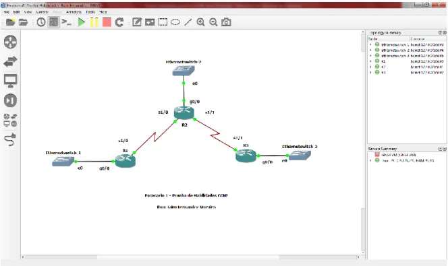Open the View menu
448x266 pixels.
pos(28,12)
